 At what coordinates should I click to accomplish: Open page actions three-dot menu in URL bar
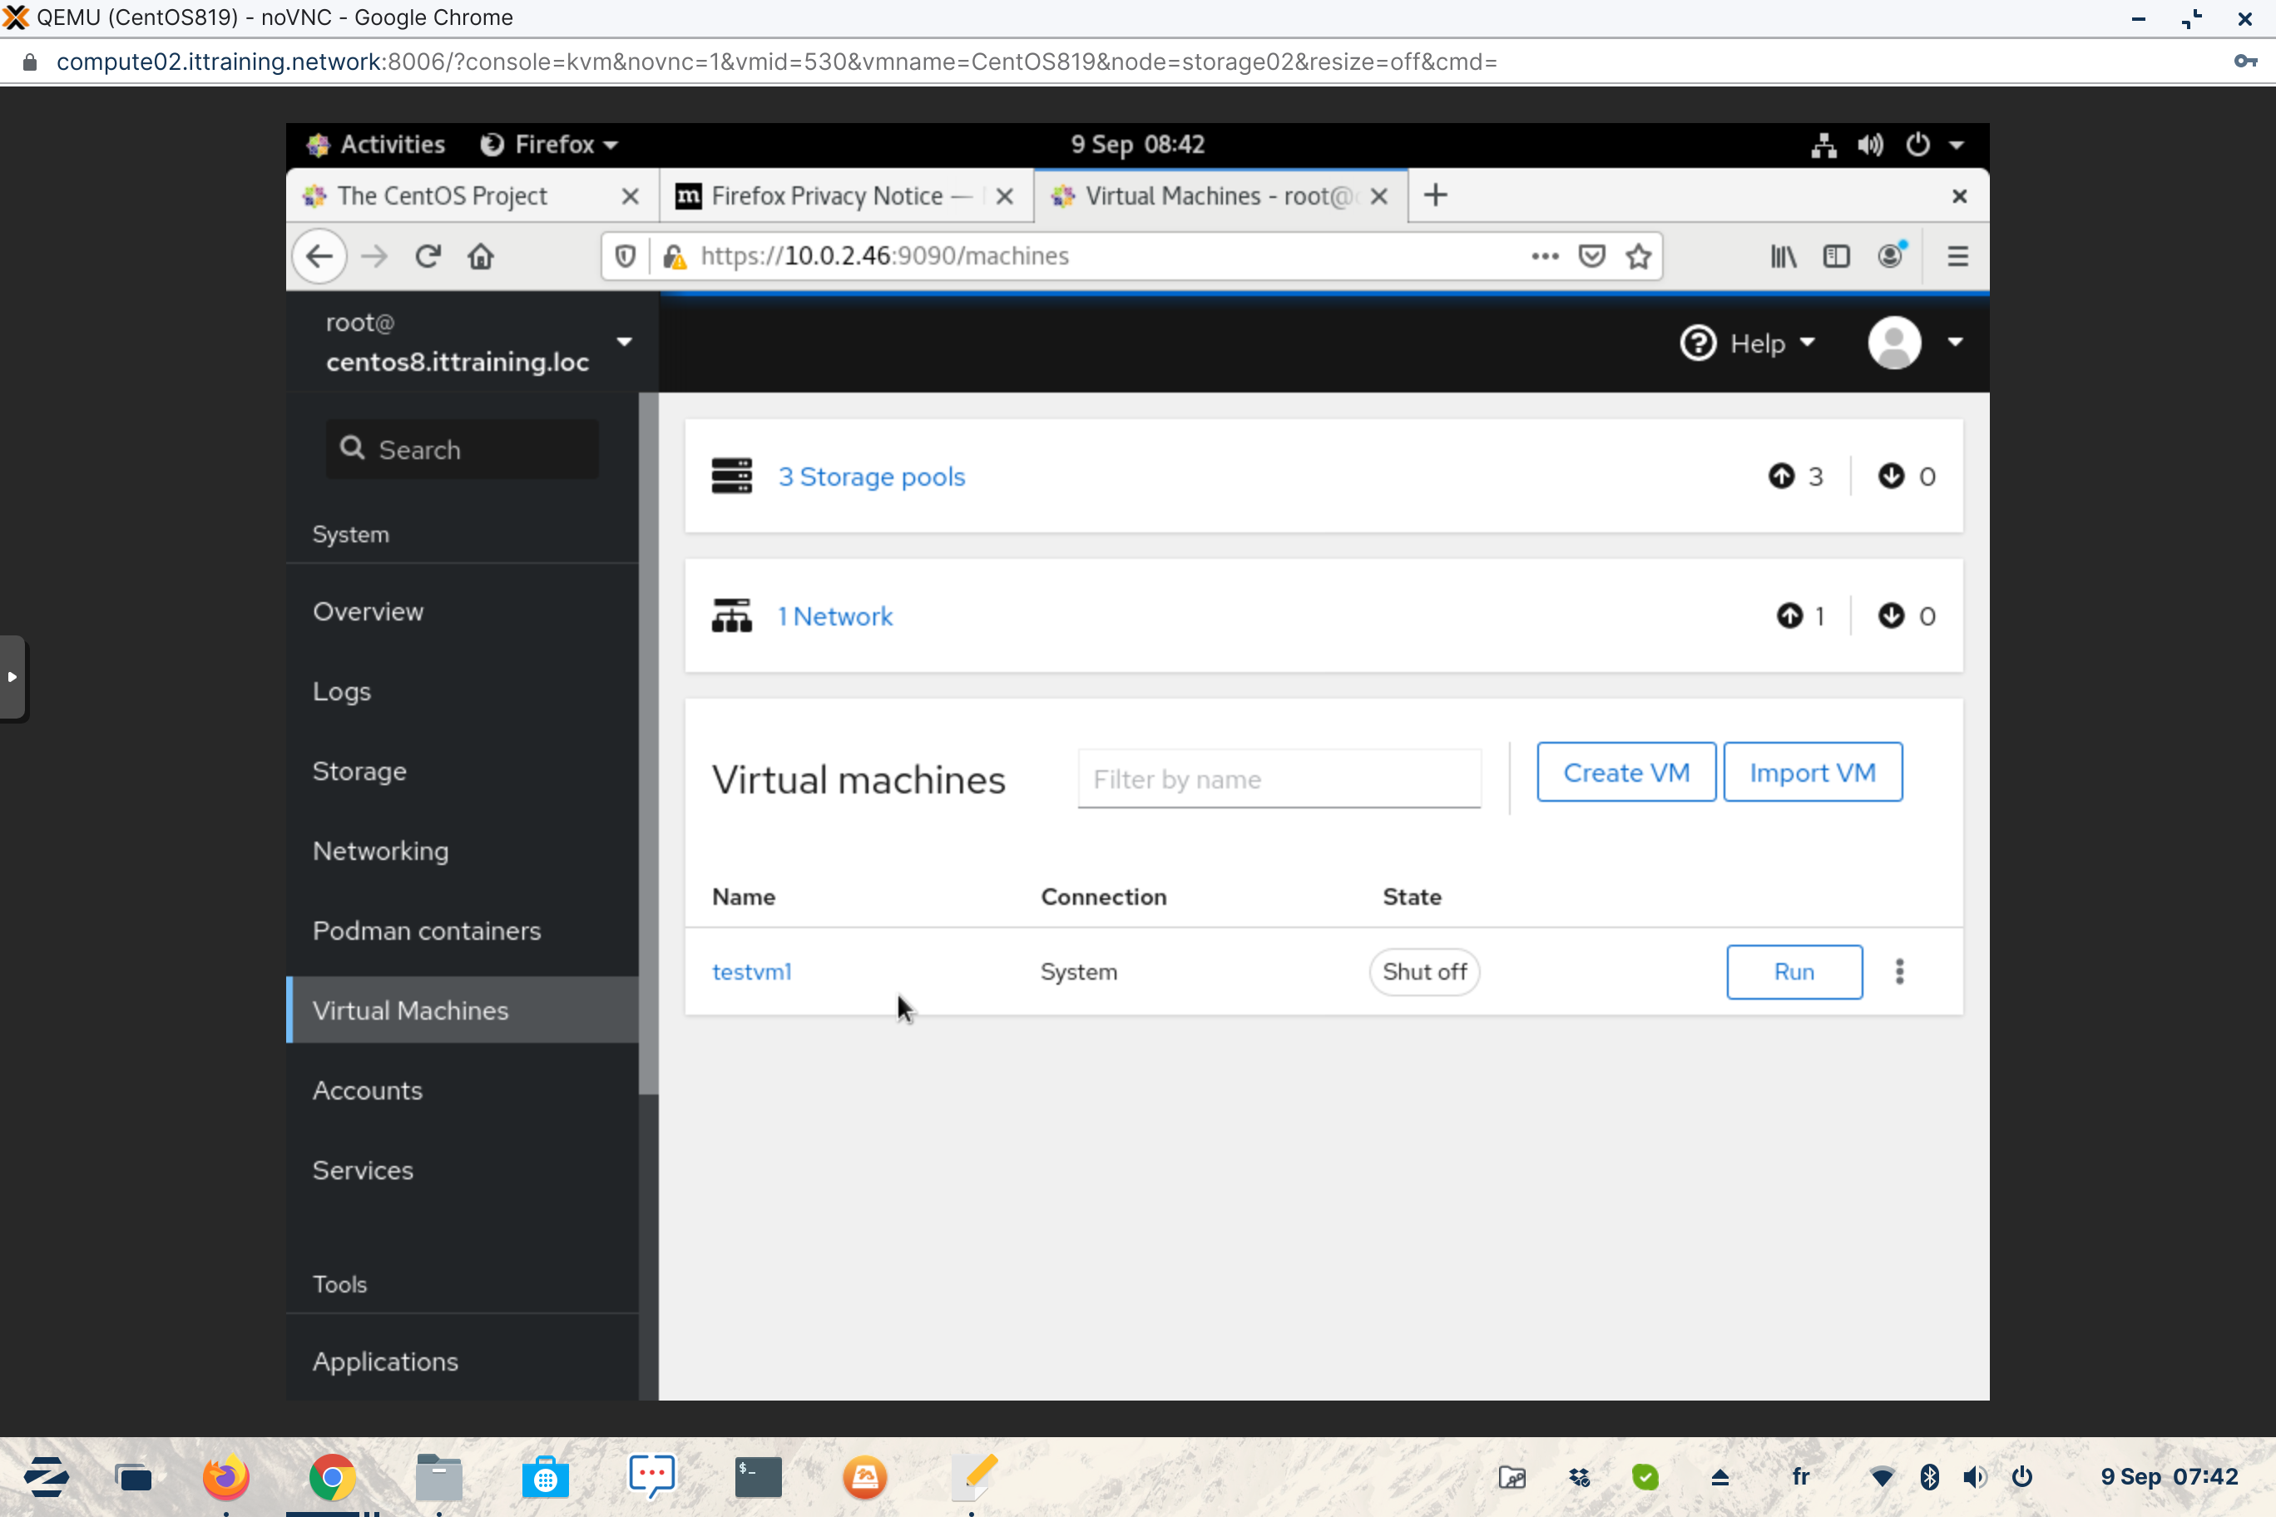[x=1546, y=256]
